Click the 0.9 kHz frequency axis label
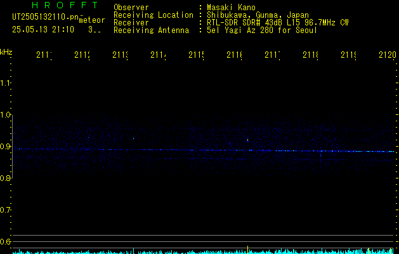The width and height of the screenshot is (399, 254). (x=5, y=147)
